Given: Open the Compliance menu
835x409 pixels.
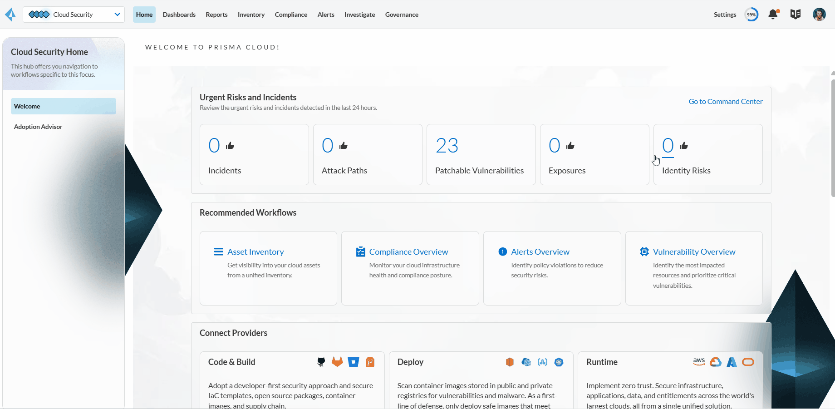Looking at the screenshot, I should click(x=291, y=15).
